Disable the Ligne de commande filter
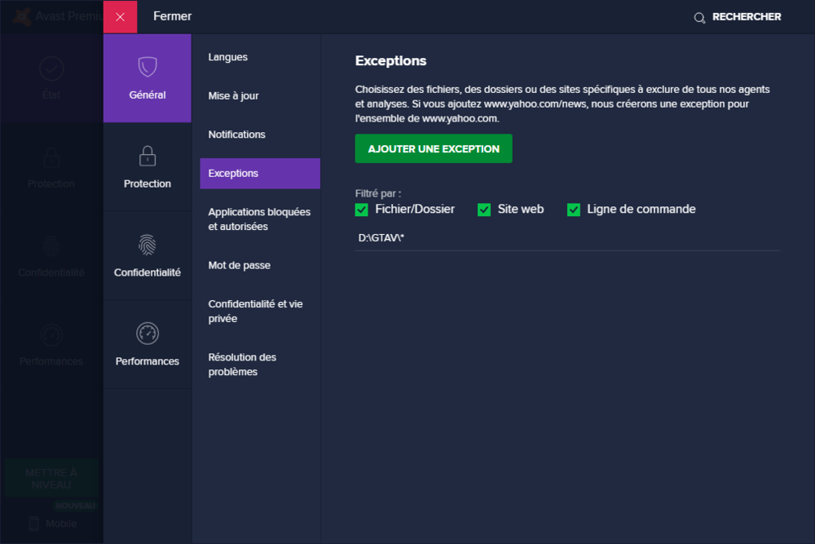This screenshot has height=544, width=815. [x=574, y=210]
